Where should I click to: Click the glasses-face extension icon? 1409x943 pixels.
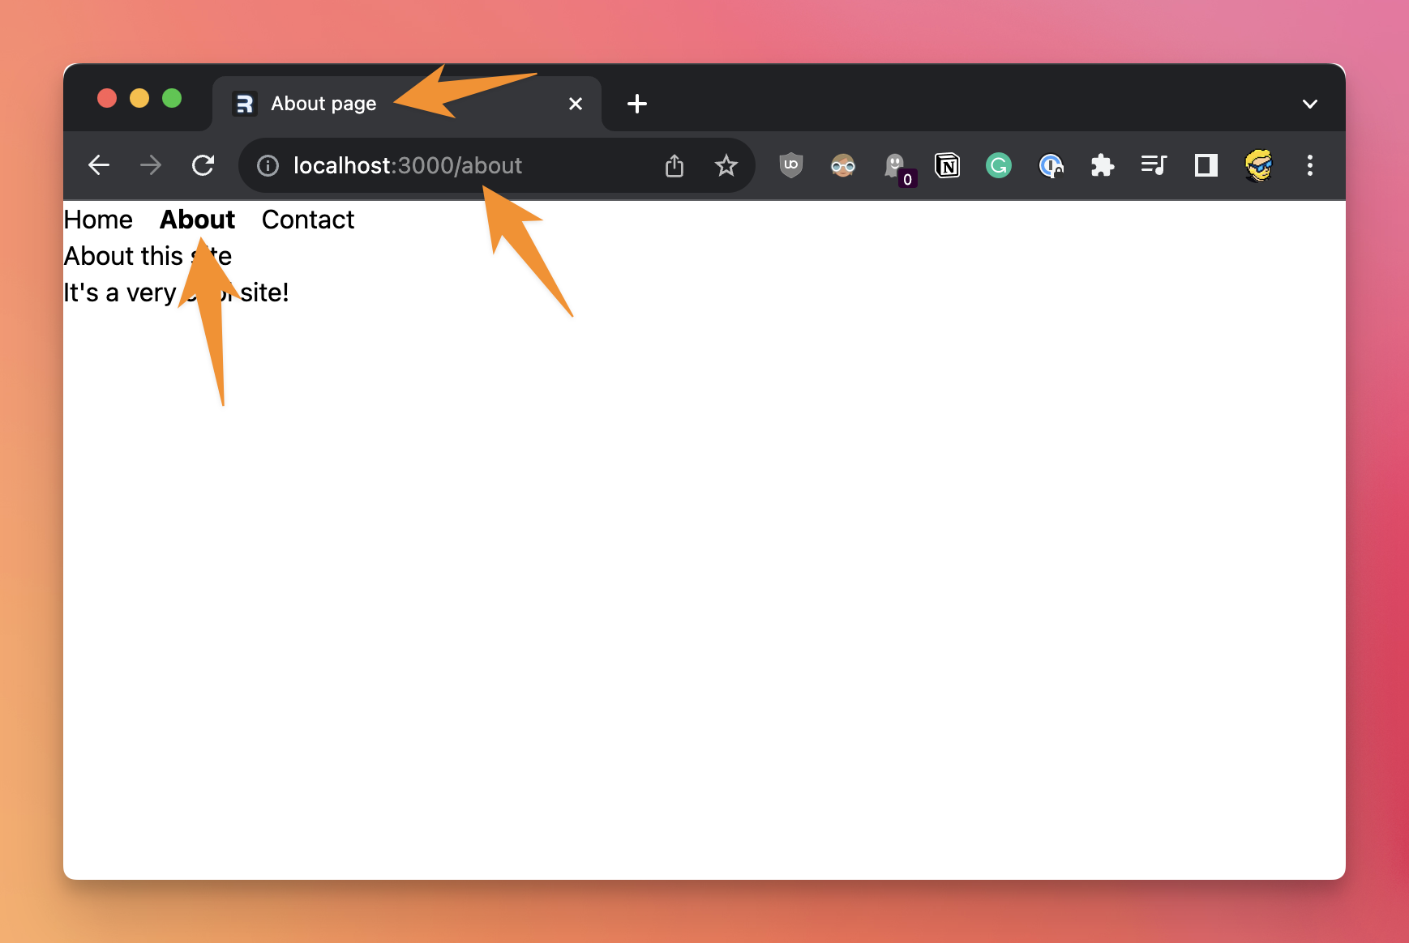tap(843, 165)
